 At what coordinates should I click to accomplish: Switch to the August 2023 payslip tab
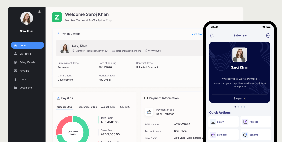pos(108,107)
